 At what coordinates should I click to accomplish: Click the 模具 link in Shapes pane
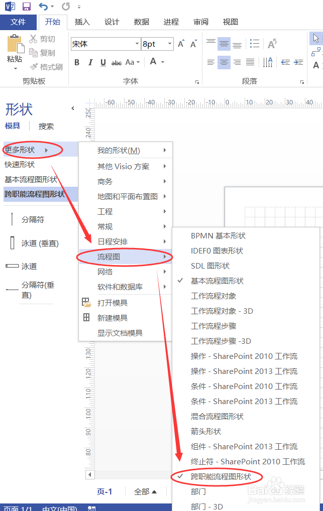pyautogui.click(x=13, y=126)
